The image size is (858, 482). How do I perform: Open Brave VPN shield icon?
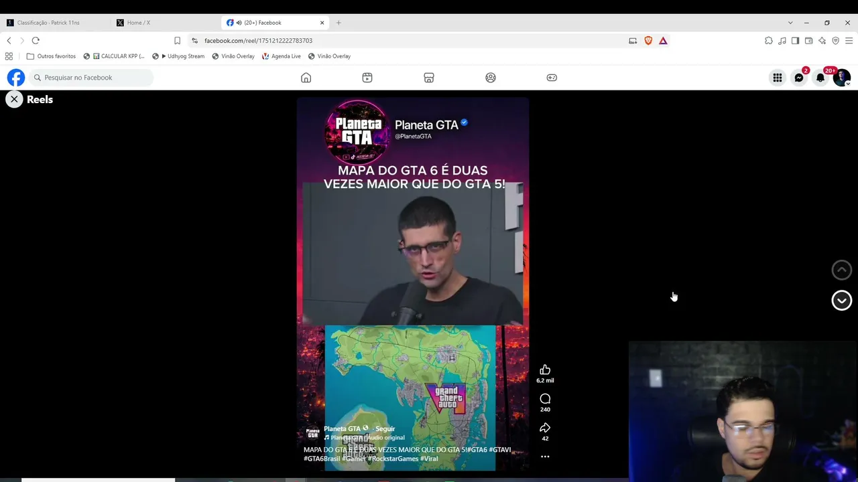click(835, 41)
